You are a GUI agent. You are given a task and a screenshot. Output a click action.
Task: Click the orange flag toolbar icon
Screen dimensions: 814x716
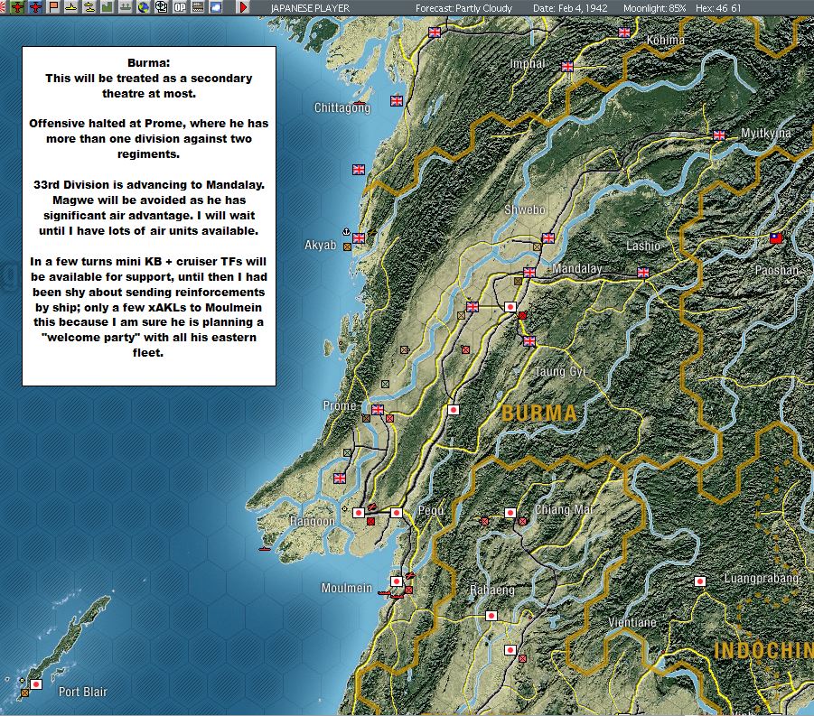coord(54,7)
